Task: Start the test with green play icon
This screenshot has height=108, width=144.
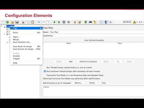Action: [55, 22]
